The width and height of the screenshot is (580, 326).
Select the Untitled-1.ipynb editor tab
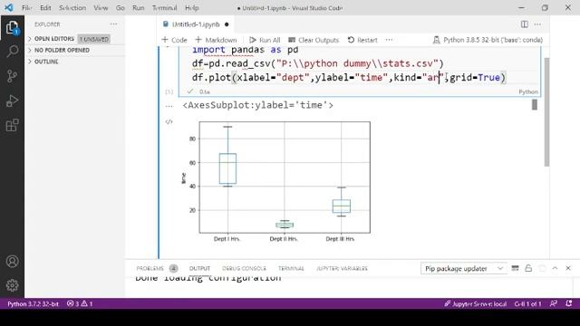(196, 24)
